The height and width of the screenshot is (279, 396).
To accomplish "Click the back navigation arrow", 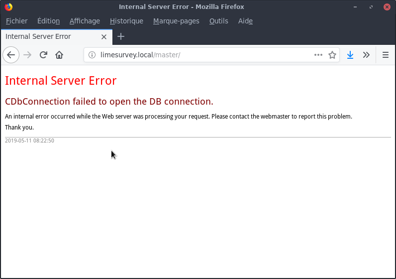I will (11, 55).
